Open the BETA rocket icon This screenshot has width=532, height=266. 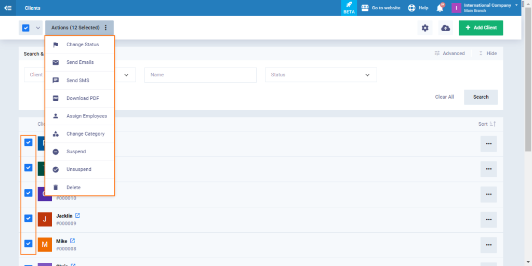(349, 5)
